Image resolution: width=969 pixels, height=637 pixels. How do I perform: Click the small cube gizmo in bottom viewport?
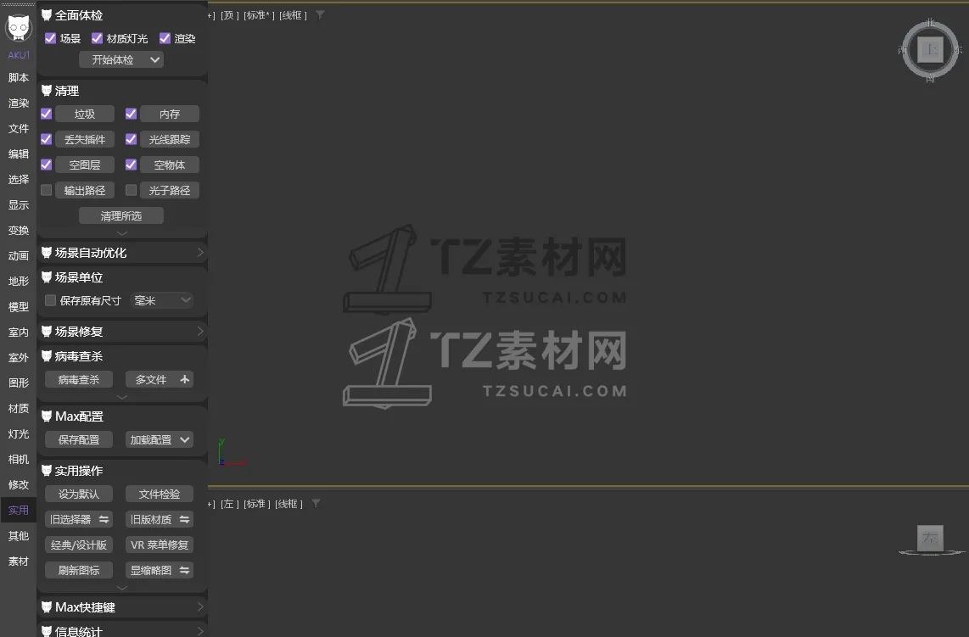click(x=929, y=538)
